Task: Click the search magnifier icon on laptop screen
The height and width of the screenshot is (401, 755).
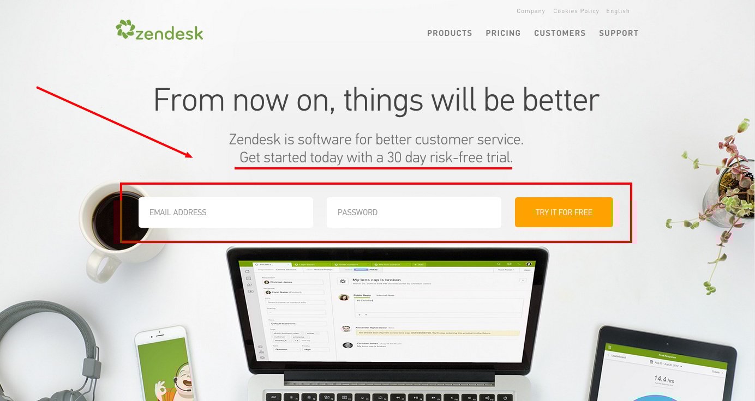Action: click(x=499, y=264)
